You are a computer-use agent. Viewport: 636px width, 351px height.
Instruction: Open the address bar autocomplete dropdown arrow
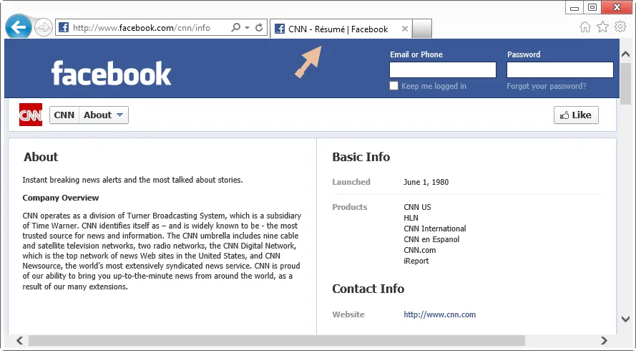click(x=247, y=28)
